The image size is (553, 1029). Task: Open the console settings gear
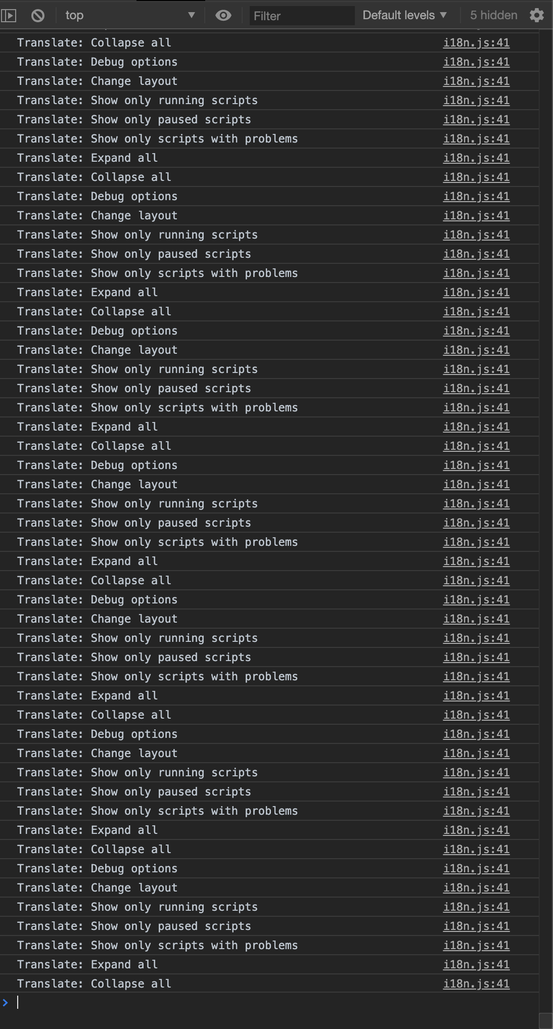[x=537, y=15]
